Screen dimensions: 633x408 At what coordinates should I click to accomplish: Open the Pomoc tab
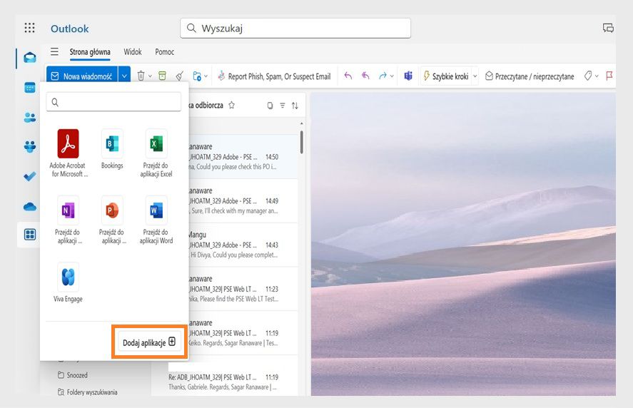(x=164, y=52)
